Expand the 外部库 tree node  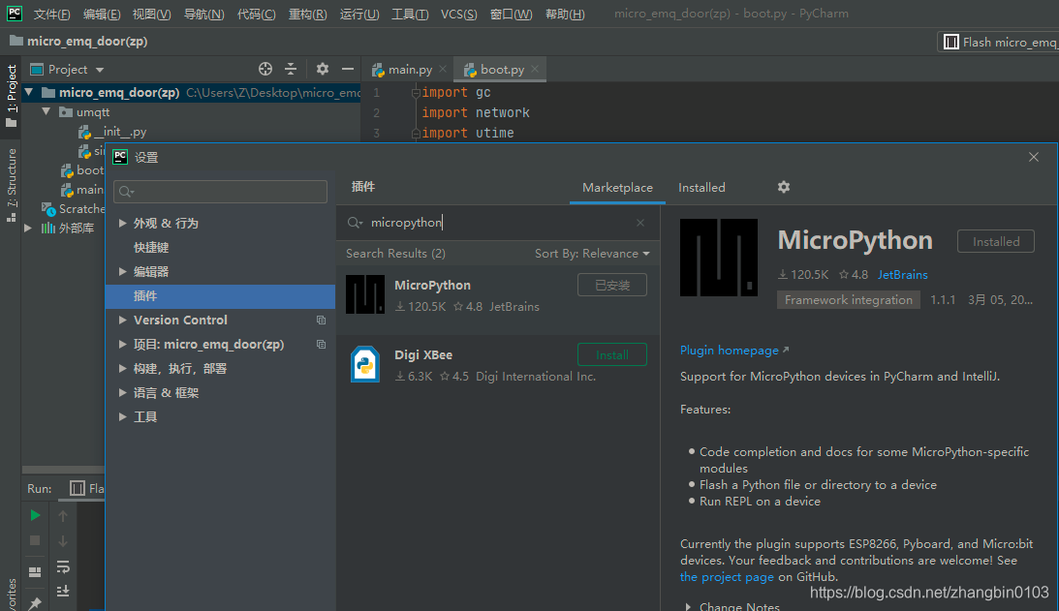coord(28,229)
